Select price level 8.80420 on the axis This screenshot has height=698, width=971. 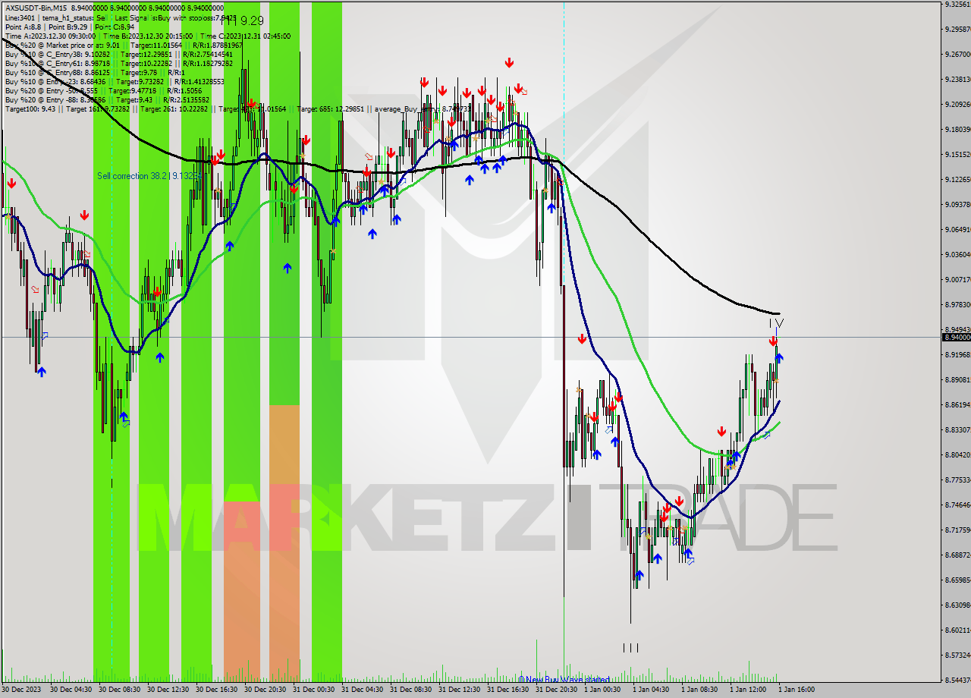click(957, 455)
